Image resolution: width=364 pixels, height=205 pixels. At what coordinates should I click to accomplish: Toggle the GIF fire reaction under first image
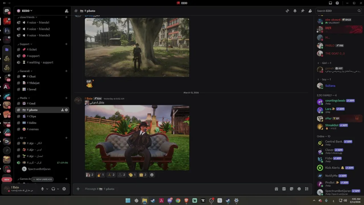[x=90, y=83]
